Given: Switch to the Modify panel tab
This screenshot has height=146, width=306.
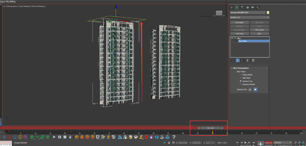Looking at the screenshot, I should coord(237,8).
